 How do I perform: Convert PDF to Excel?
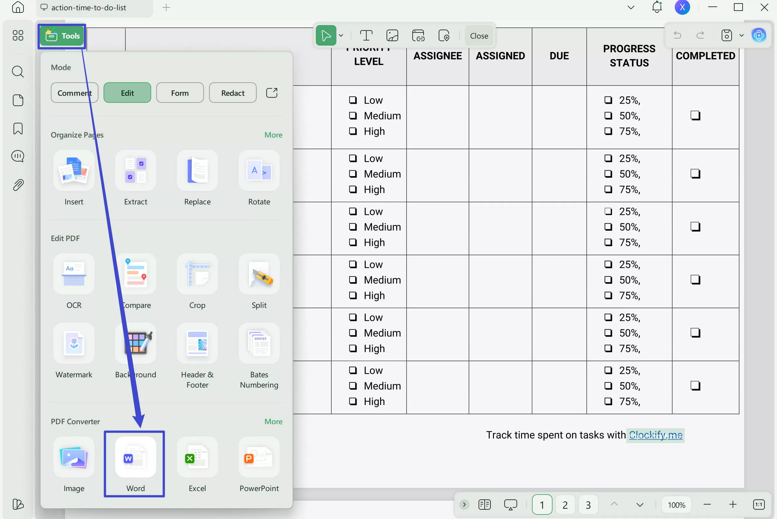(x=197, y=457)
